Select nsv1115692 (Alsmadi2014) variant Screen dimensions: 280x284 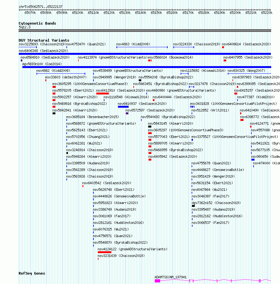pyautogui.click(x=203, y=71)
